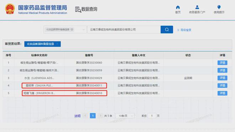Click the company name search field

click(124, 30)
